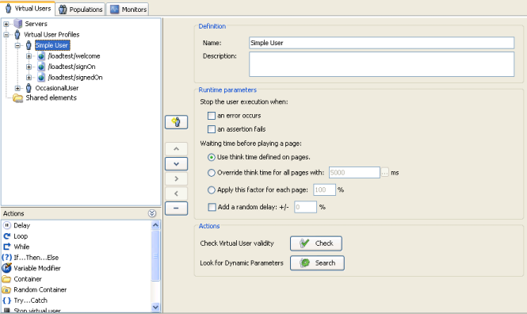
Task: Select Override think time for all pages
Action: click(212, 173)
